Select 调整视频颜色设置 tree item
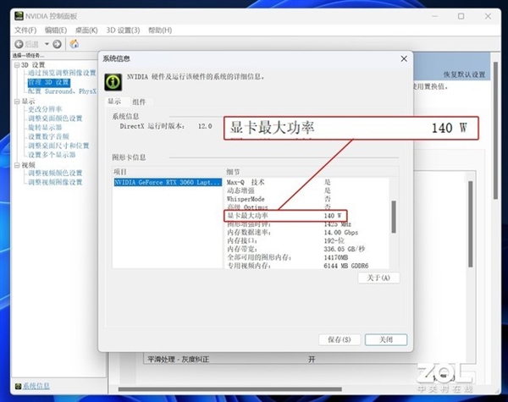Image resolution: width=508 pixels, height=402 pixels. tap(55, 173)
